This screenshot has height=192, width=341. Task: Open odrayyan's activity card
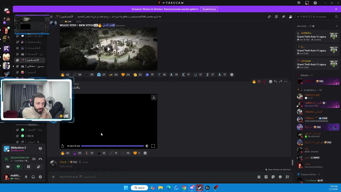coord(318,64)
